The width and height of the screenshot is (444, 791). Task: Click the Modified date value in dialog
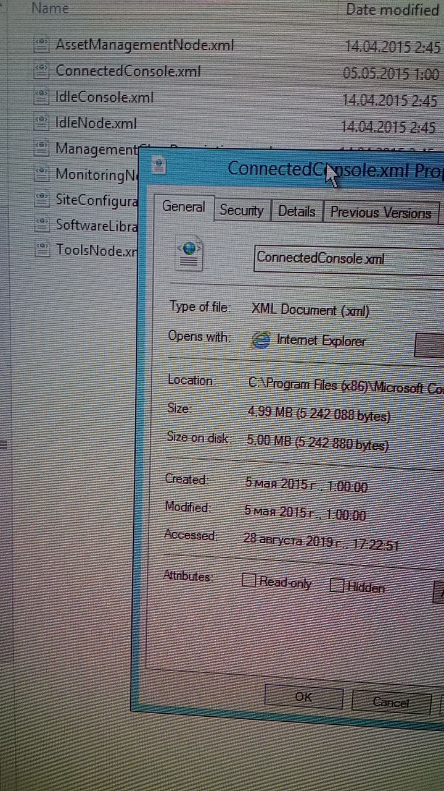305,513
